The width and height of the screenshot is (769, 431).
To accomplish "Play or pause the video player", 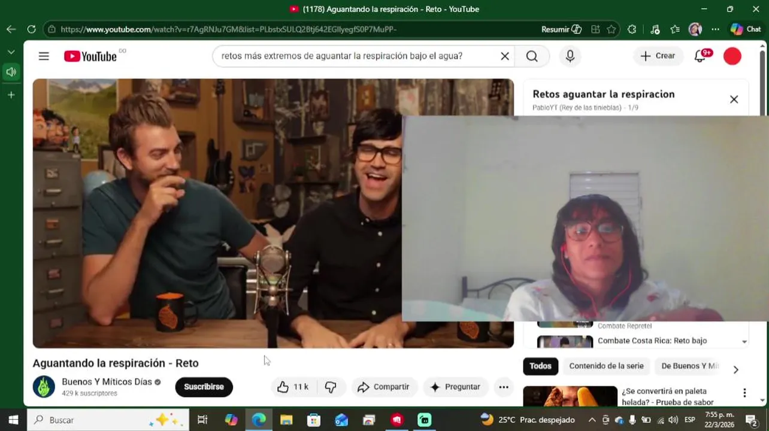I will pos(273,213).
